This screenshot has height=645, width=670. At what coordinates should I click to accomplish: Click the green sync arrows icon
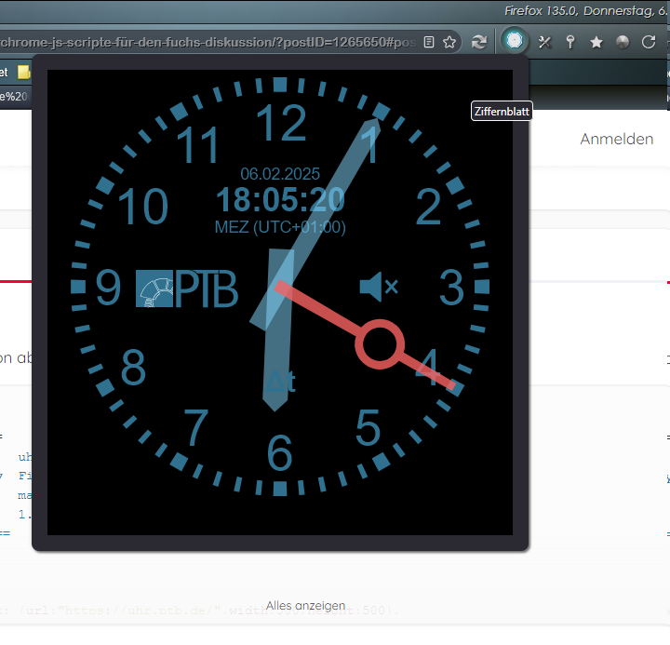coord(479,42)
